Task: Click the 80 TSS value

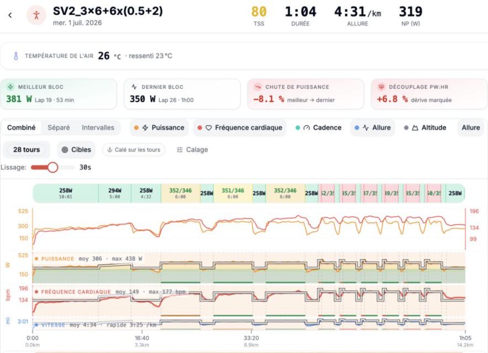Action: pyautogui.click(x=258, y=12)
